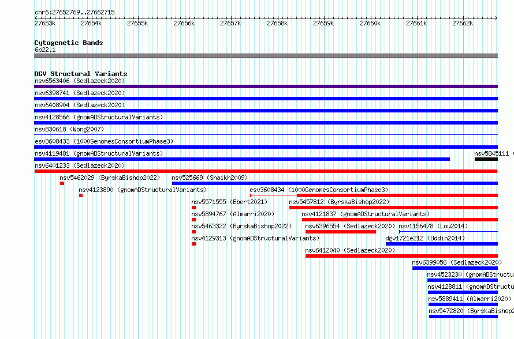Click nsv5462029 (ByrskaBishop2022) label
514x339 pixels.
pos(110,178)
